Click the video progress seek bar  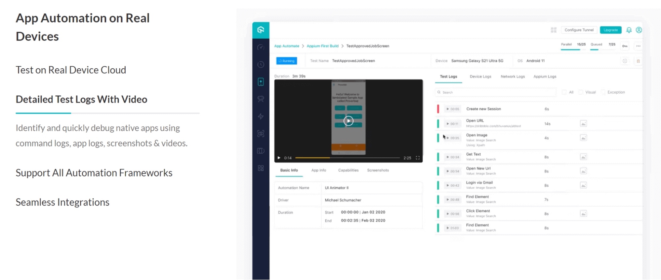tap(347, 158)
